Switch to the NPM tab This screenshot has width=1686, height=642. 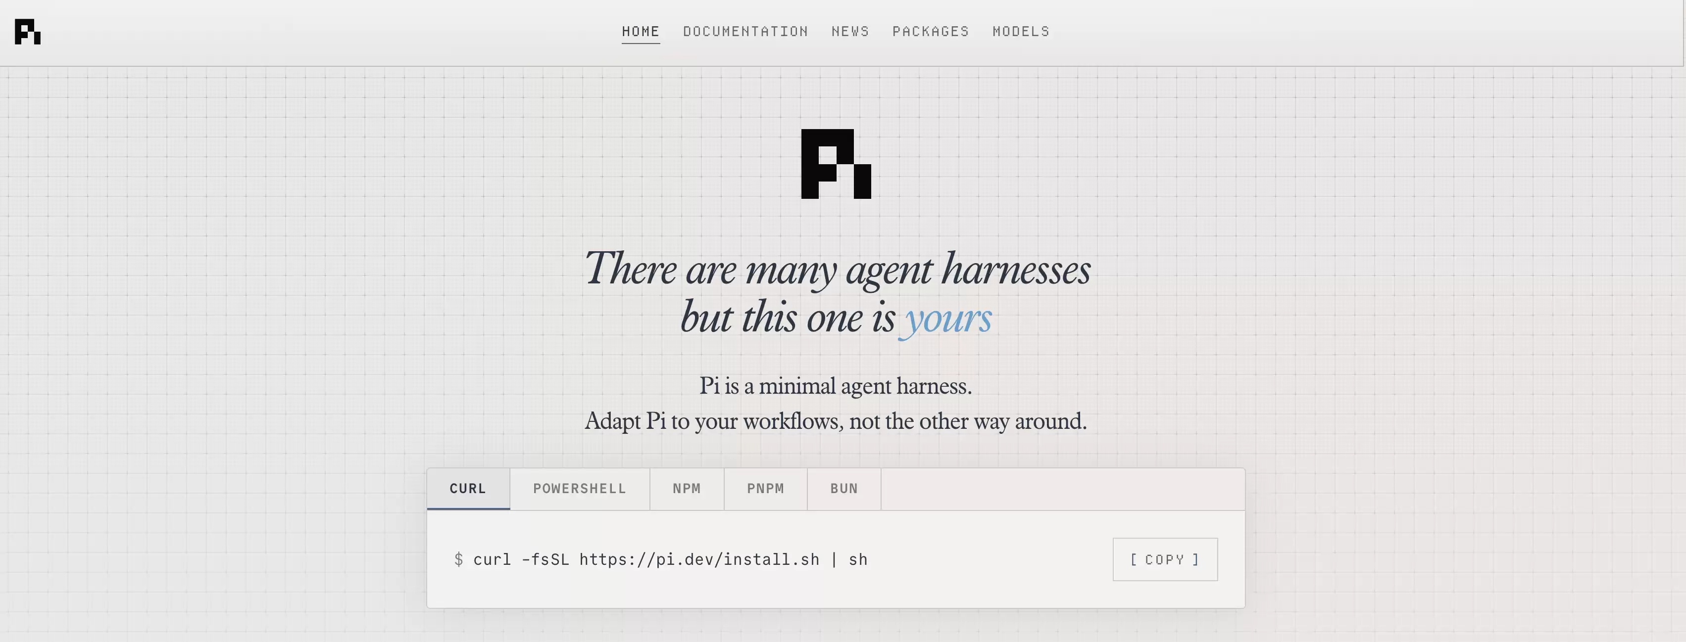687,489
